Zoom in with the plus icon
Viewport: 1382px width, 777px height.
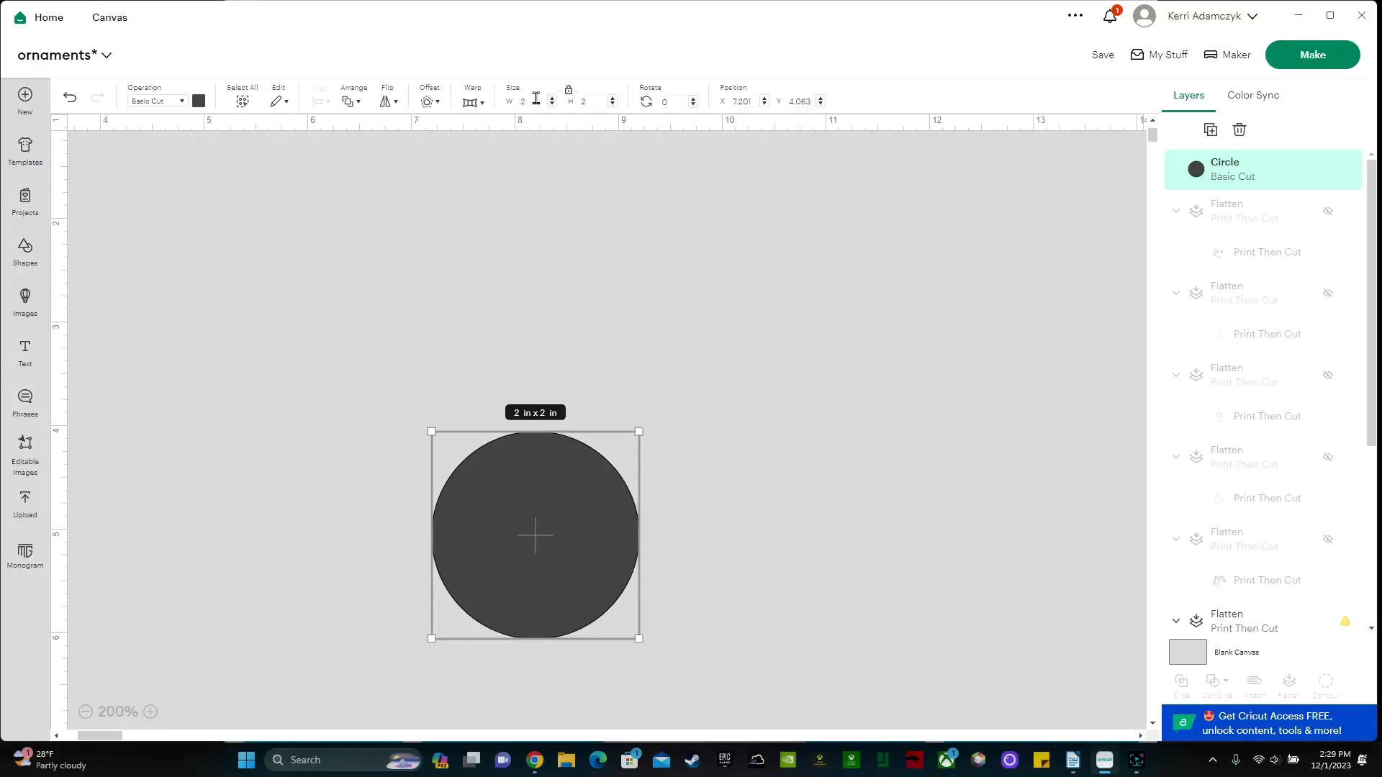click(x=150, y=712)
